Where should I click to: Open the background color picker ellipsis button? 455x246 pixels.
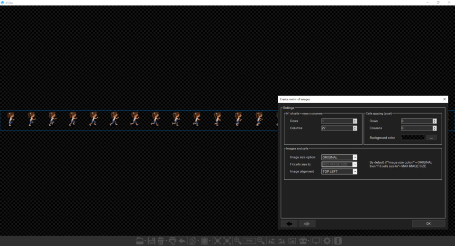431,138
